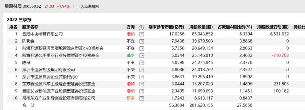The height and width of the screenshot is (110, 305).
Task: Click the price change +1.94%
Action: coord(63,6)
